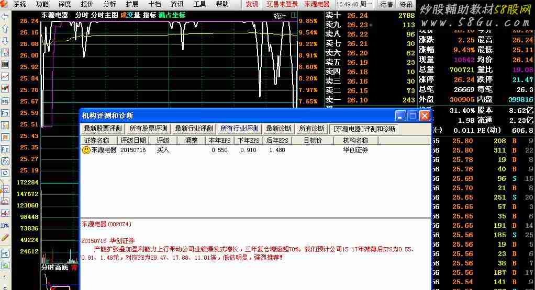Open the 帮助 menu
Viewport: 535px width, 290px height.
click(222, 4)
